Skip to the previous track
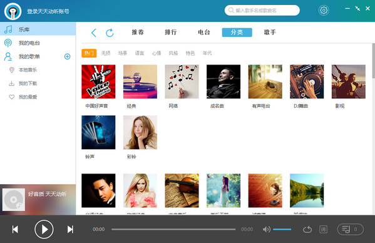The height and width of the screenshot is (243, 375). click(15, 229)
